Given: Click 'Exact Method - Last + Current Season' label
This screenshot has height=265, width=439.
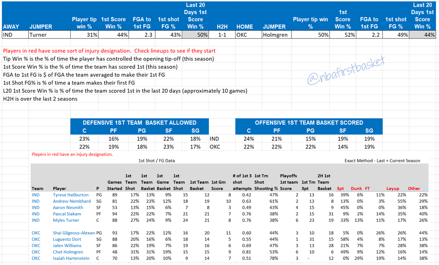Looking at the screenshot, I should [x=382, y=161].
